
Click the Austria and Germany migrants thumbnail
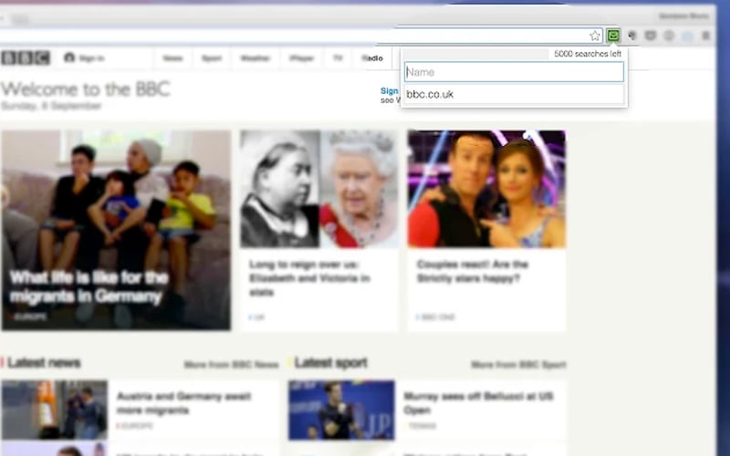coord(55,409)
